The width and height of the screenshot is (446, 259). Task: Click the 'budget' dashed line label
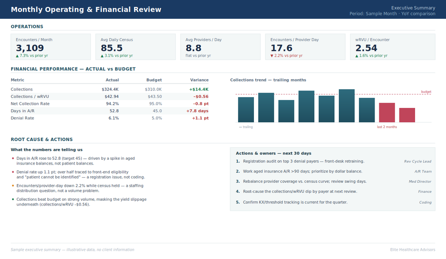[426, 92]
